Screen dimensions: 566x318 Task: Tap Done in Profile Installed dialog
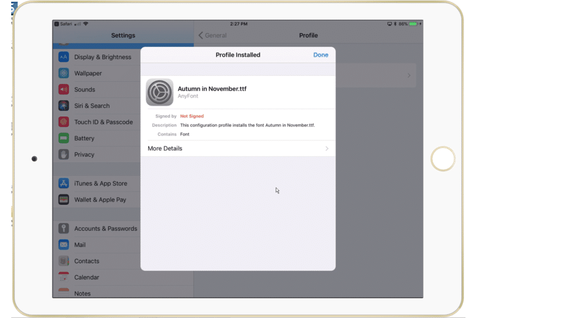[x=321, y=55]
